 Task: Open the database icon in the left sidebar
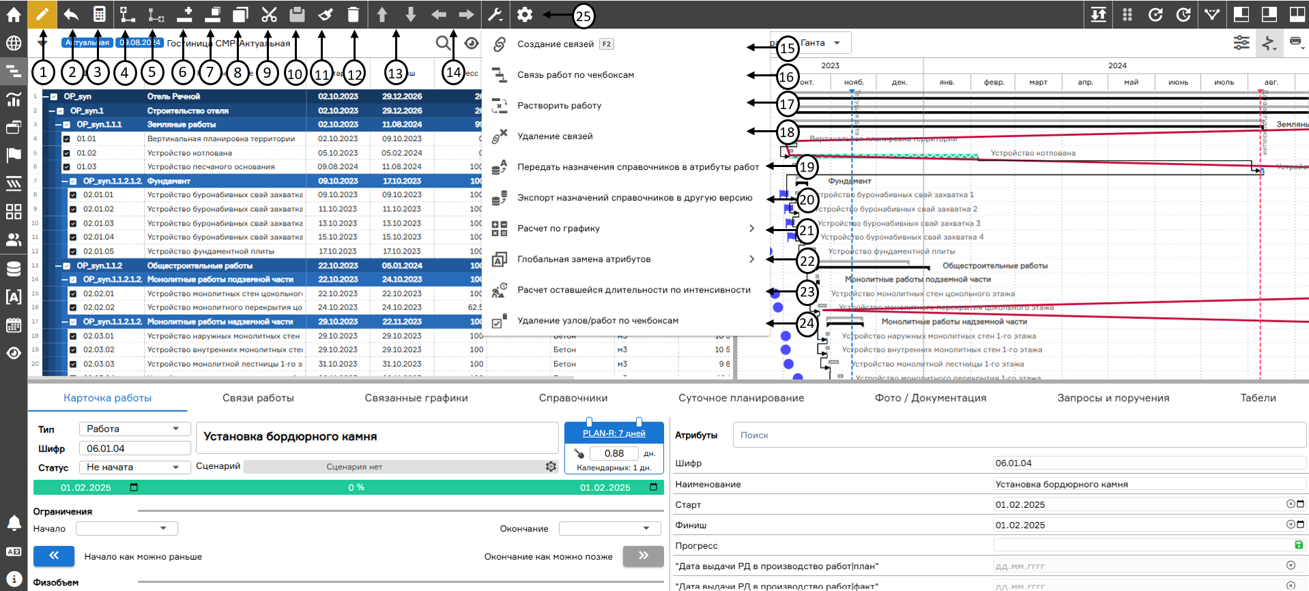14,269
